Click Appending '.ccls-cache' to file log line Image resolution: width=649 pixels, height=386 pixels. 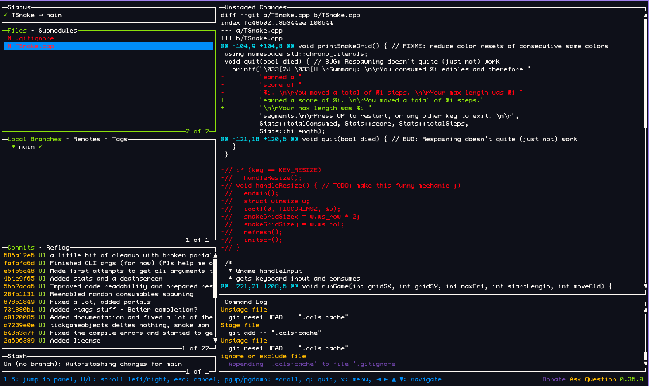[314, 364]
